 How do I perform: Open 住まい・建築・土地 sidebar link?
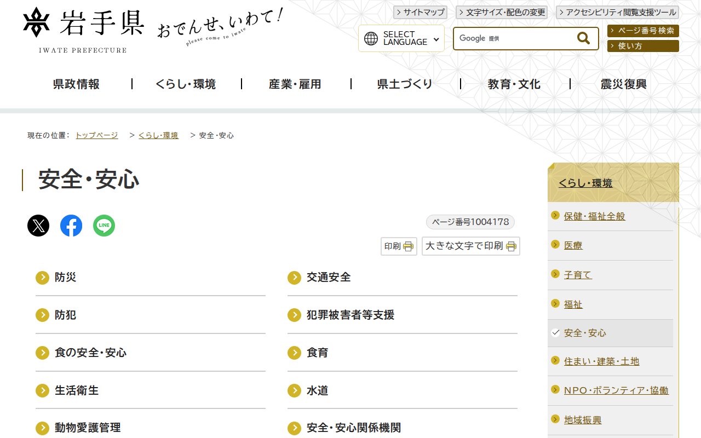tap(602, 361)
